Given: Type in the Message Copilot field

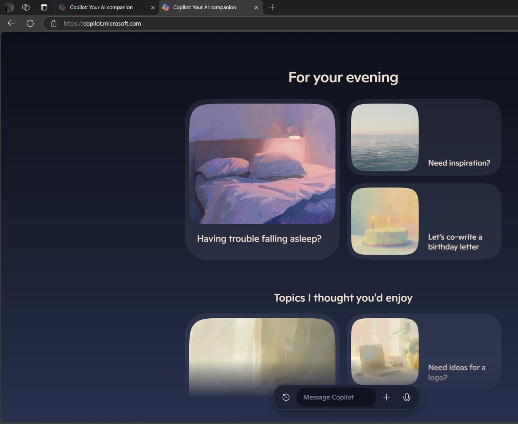Looking at the screenshot, I should tap(336, 397).
